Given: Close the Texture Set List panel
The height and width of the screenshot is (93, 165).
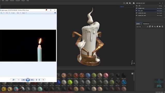Looking at the screenshot, I should [x=162, y=3].
